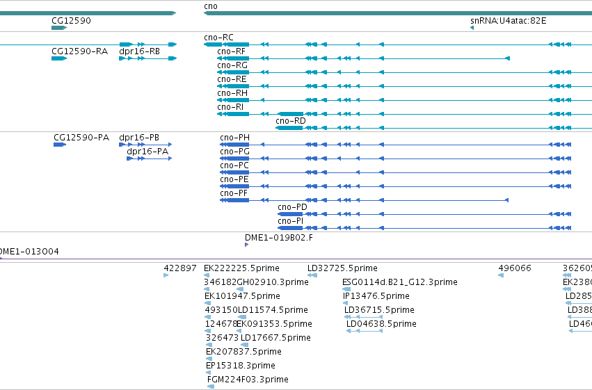Image resolution: width=592 pixels, height=390 pixels.
Task: Click the cno-RG transcript label
Action: coord(232,65)
